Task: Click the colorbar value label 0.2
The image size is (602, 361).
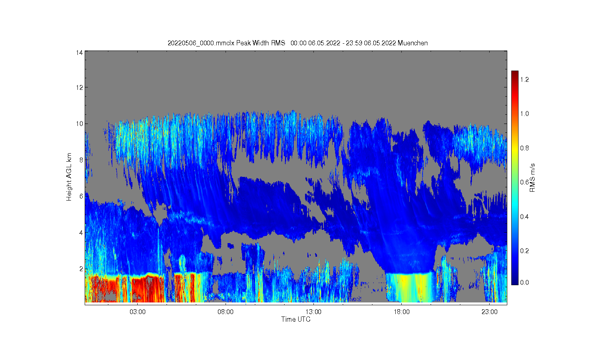Action: [524, 251]
